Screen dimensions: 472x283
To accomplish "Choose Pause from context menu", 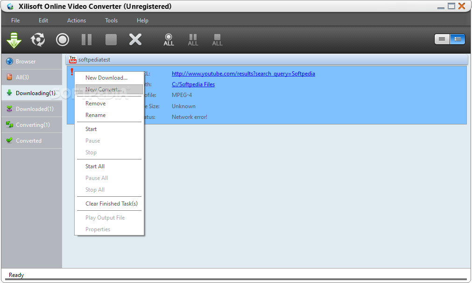I will click(x=109, y=141).
